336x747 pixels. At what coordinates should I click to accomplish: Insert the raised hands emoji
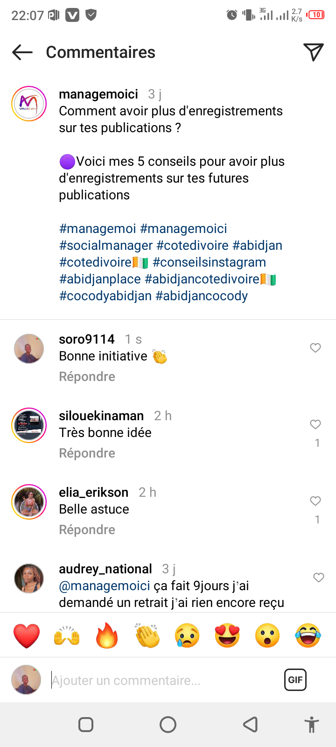click(x=67, y=635)
